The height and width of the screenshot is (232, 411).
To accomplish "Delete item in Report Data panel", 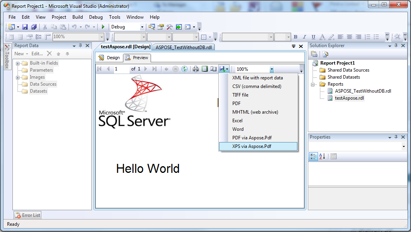I will click(49, 53).
